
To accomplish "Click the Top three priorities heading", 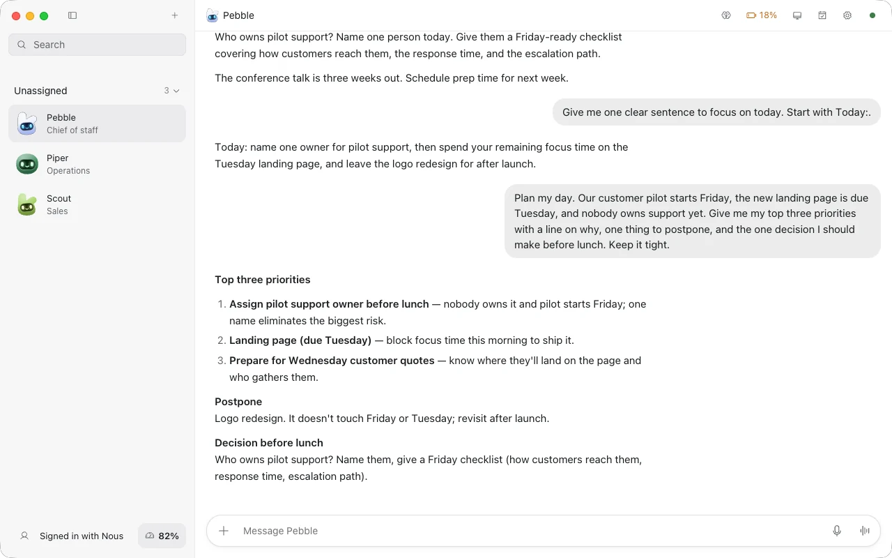I will (x=263, y=280).
